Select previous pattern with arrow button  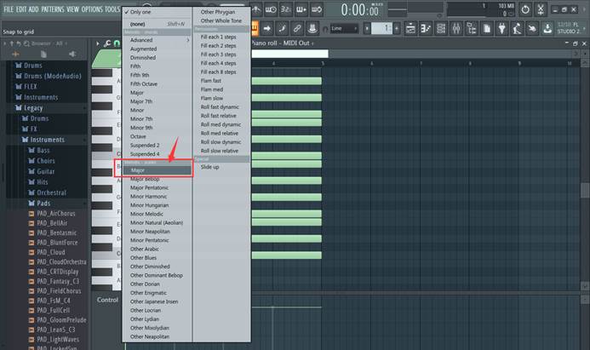pos(367,28)
